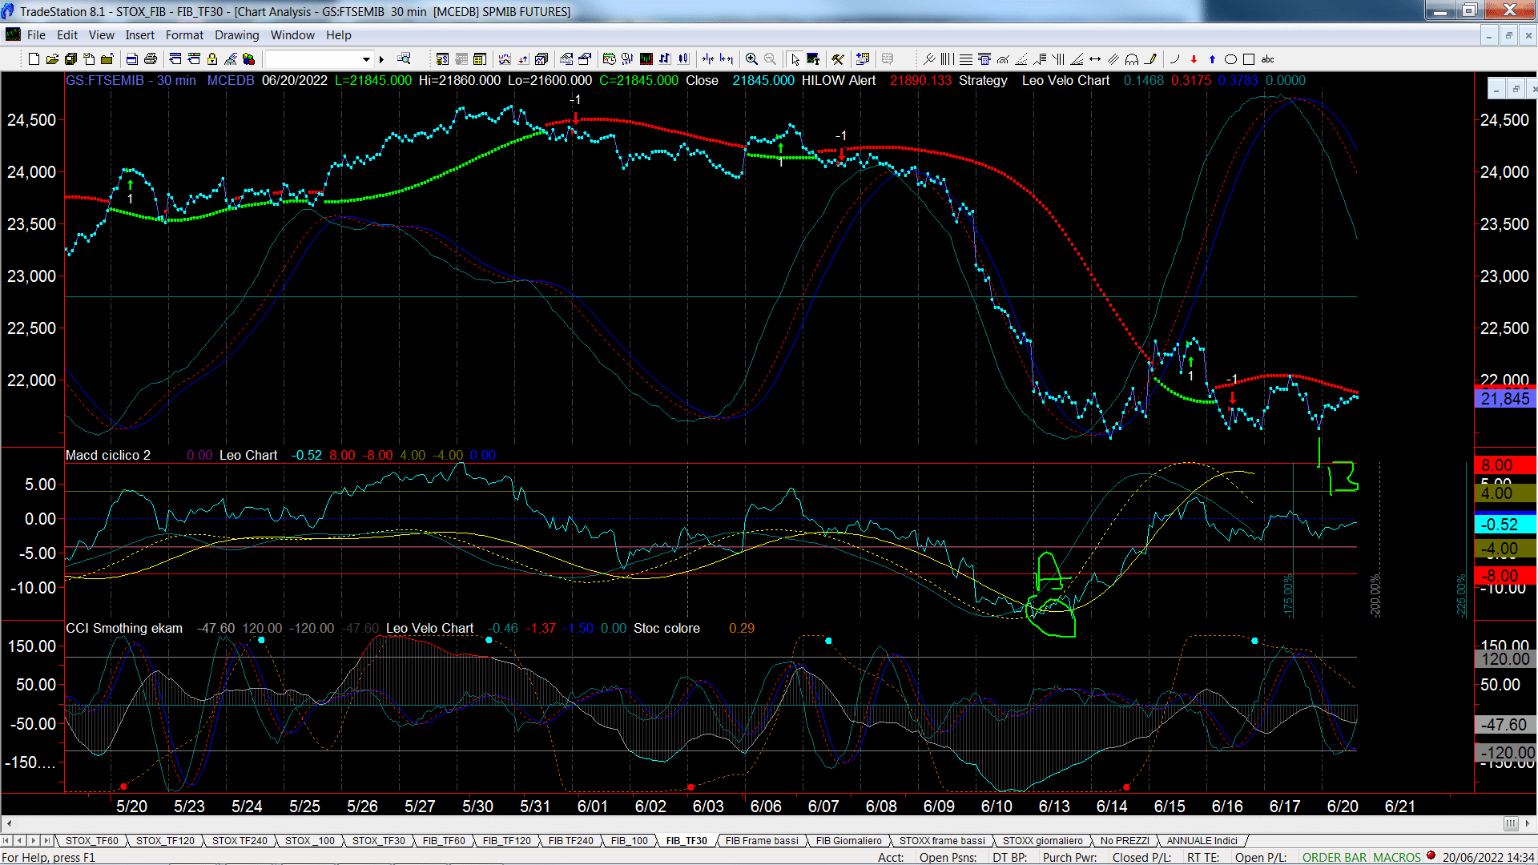
Task: Switch to the FIB_TF60 tab
Action: point(444,840)
